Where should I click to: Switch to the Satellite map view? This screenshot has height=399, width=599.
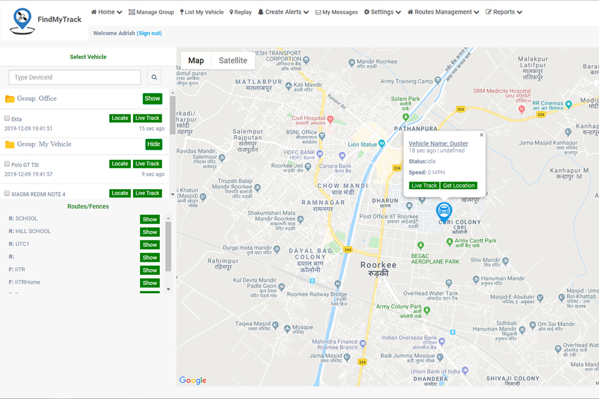(233, 61)
